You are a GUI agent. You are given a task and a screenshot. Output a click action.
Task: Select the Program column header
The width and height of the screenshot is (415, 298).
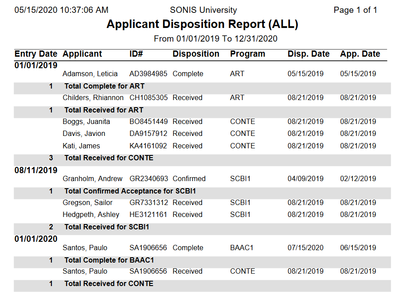[247, 54]
